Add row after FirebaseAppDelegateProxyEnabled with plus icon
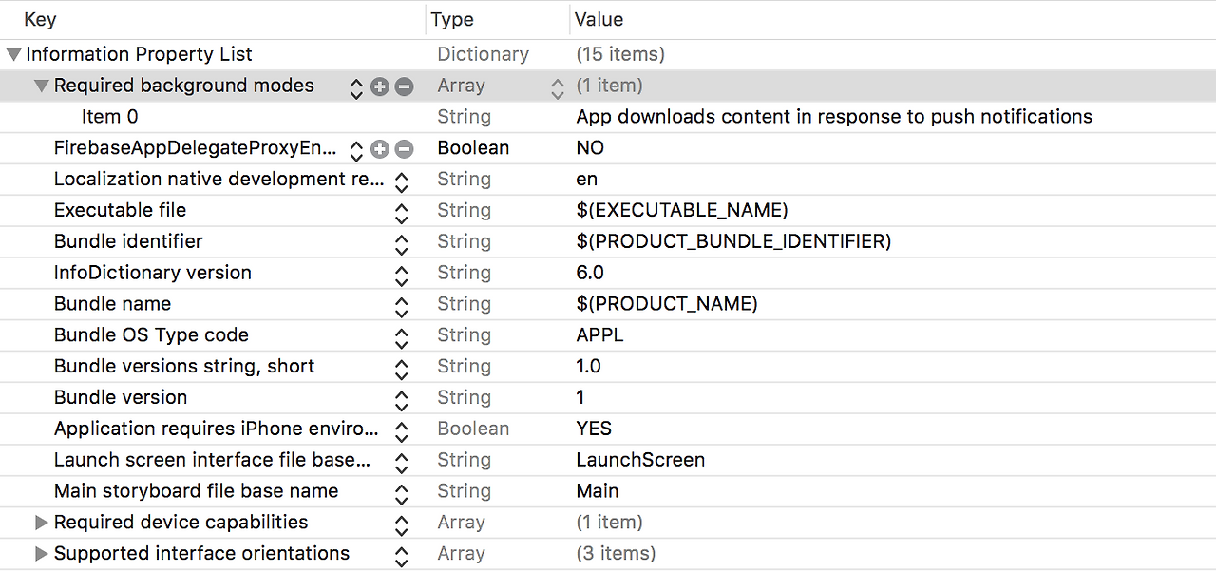 point(380,149)
